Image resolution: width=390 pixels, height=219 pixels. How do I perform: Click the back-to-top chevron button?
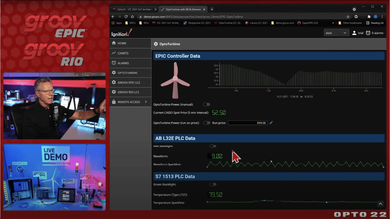click(380, 204)
